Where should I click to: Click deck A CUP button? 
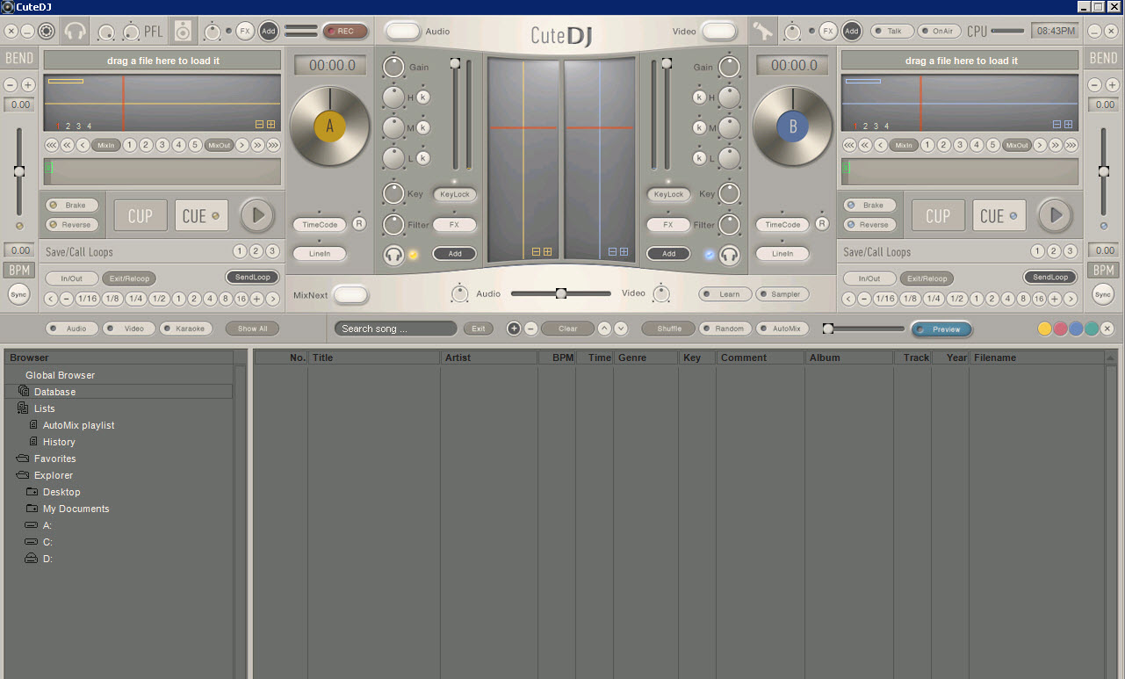tap(141, 215)
